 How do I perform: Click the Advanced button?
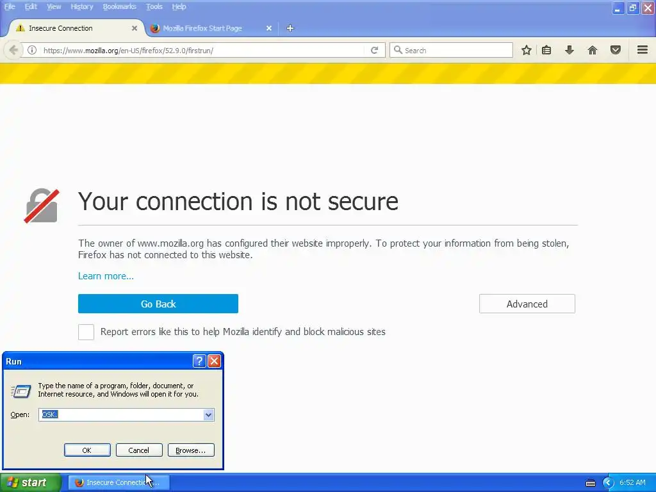coord(527,304)
